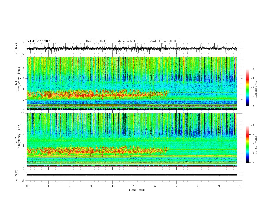This screenshot has height=209, width=271.
Task: Click the 'station=ATH' label
Action: (x=127, y=41)
